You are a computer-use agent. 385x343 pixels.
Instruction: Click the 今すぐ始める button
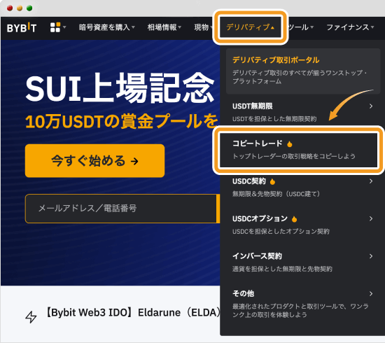pyautogui.click(x=94, y=161)
